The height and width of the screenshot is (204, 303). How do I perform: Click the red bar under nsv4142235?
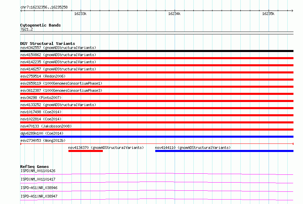[157, 65]
